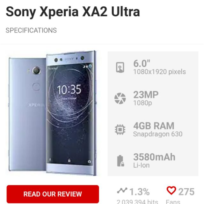204x204 pixels.
Task: Open the Sony Xperia XA2 Ultra phone image
Action: (53, 113)
